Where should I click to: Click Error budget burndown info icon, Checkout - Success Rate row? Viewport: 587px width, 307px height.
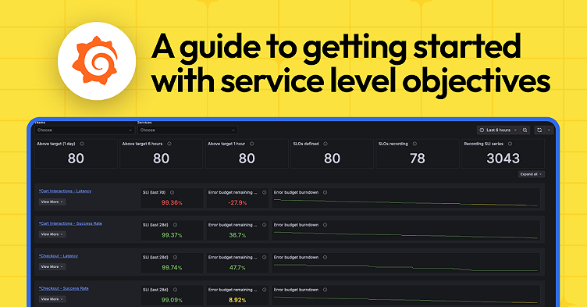(325, 290)
